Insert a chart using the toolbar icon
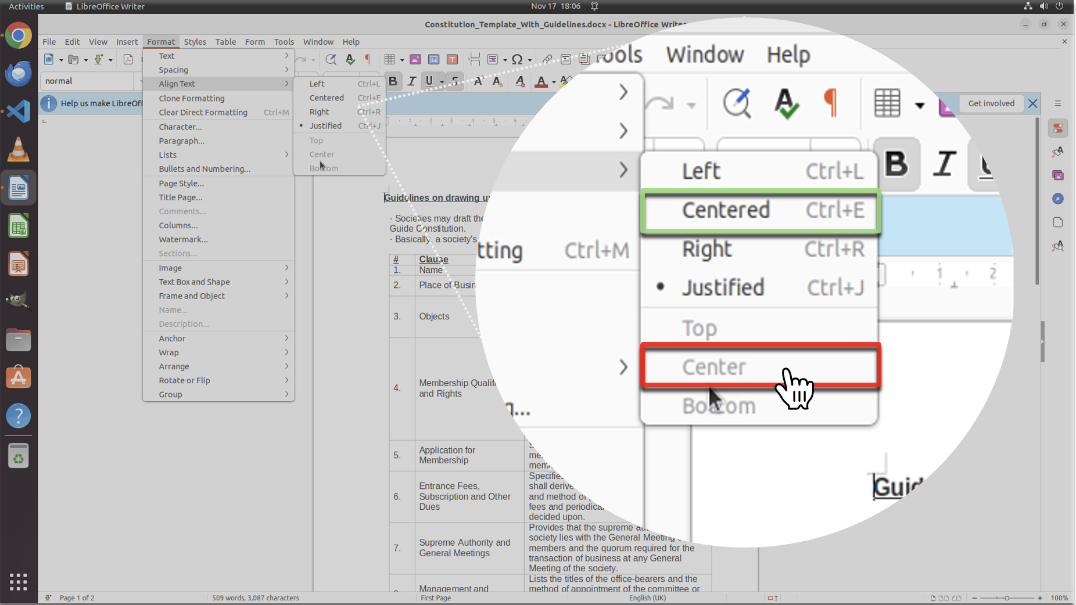This screenshot has height=605, width=1076. point(433,60)
